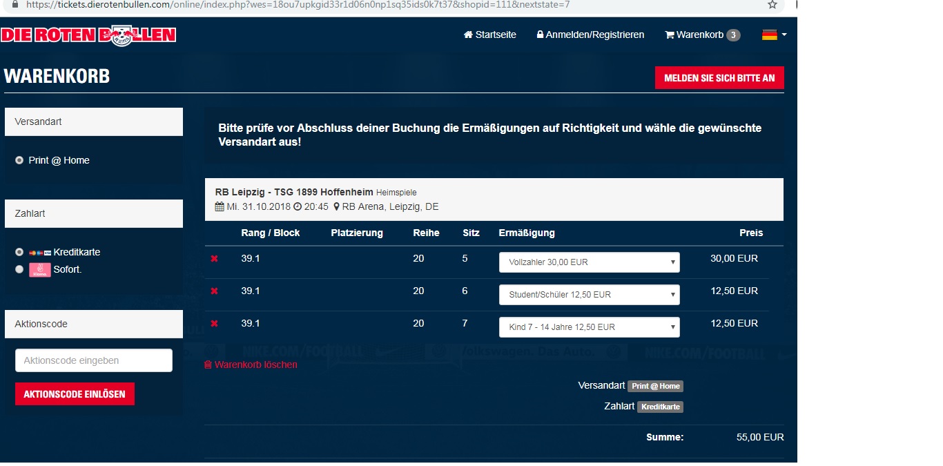Select Print @ Home shipping option
This screenshot has height=466, width=943.
[19, 160]
